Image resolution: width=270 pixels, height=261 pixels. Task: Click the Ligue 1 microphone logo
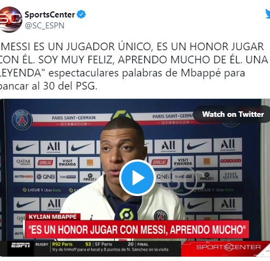[126, 214]
